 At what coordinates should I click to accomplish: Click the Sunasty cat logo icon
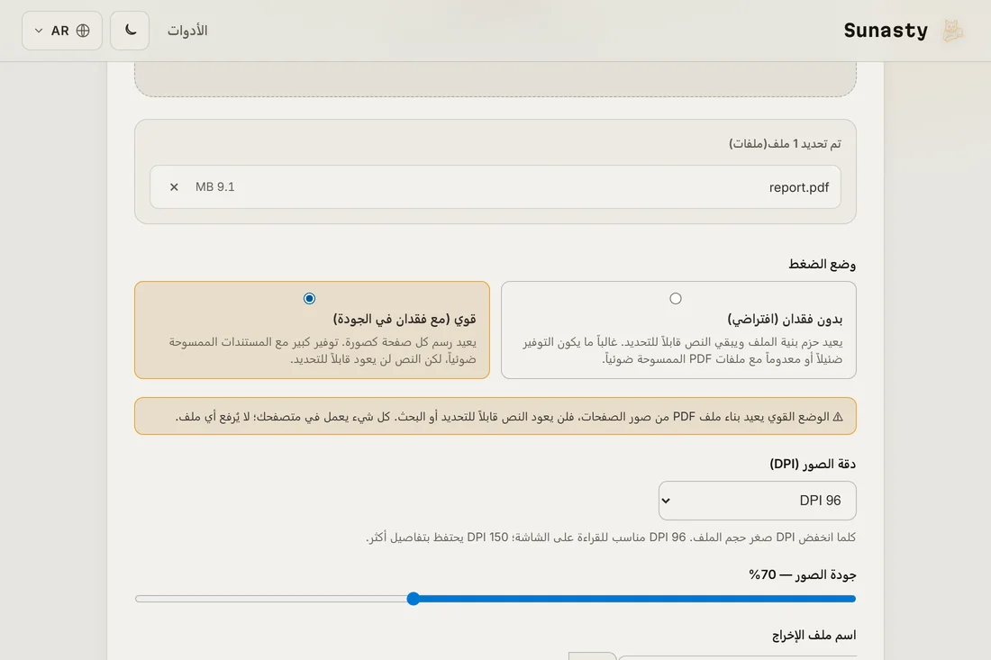click(952, 31)
